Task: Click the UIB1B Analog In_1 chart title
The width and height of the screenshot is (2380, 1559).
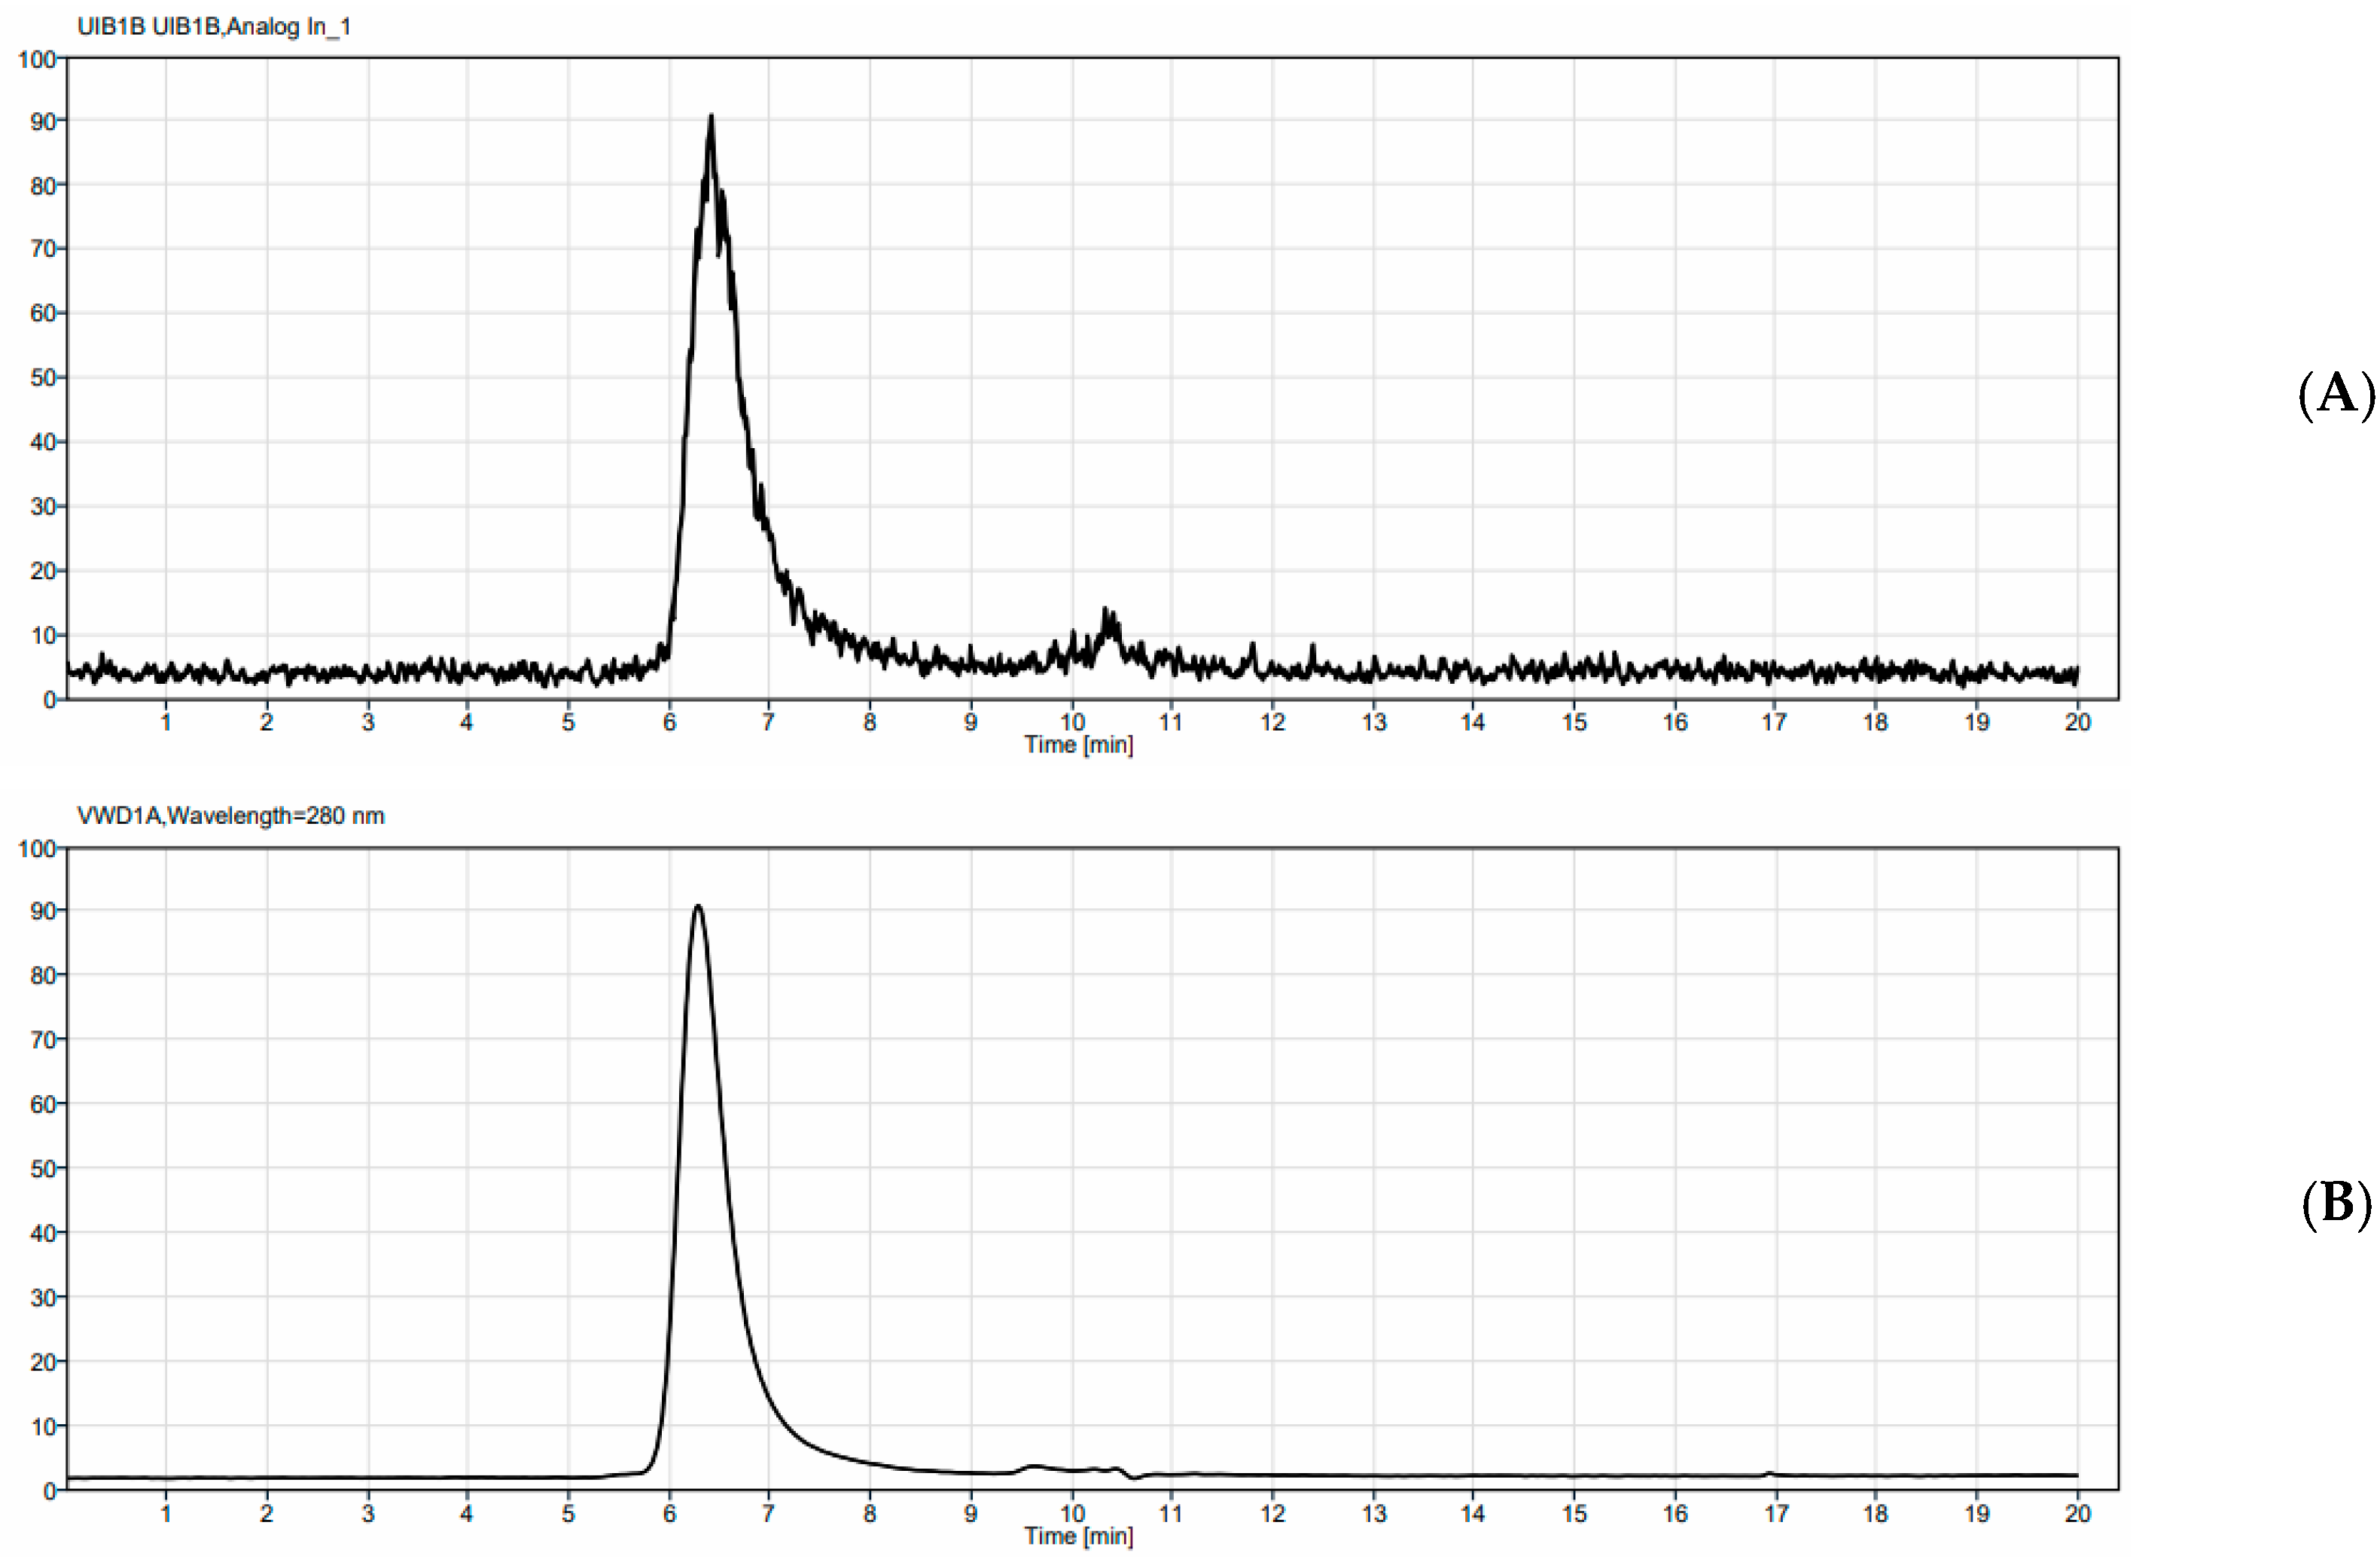Action: point(214,27)
